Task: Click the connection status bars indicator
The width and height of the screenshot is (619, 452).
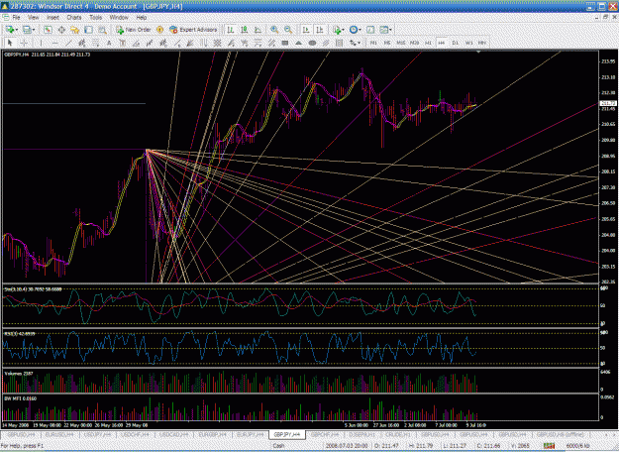Action: point(549,446)
